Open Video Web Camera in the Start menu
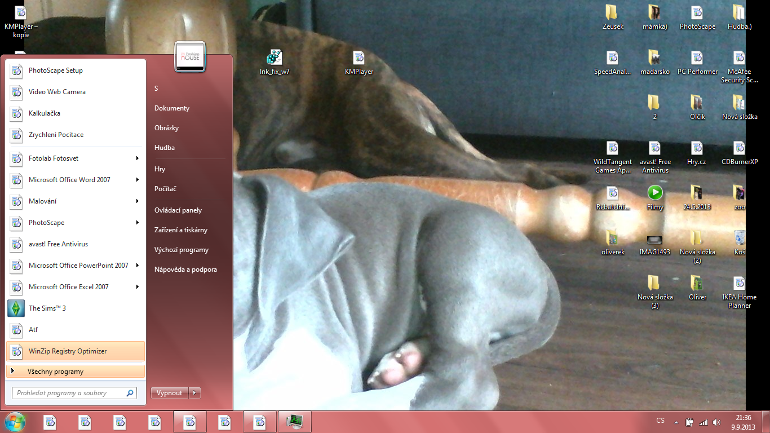The height and width of the screenshot is (433, 770). coord(76,92)
